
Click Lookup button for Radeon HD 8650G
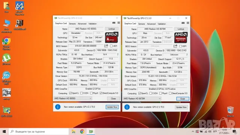[112, 29]
